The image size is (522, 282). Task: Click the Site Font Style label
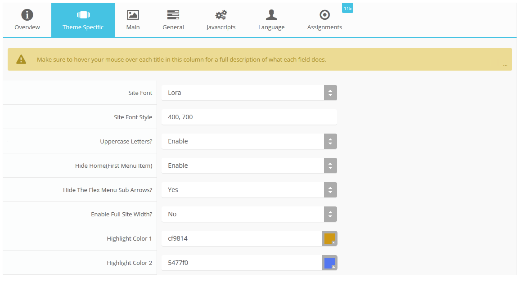[x=133, y=117]
